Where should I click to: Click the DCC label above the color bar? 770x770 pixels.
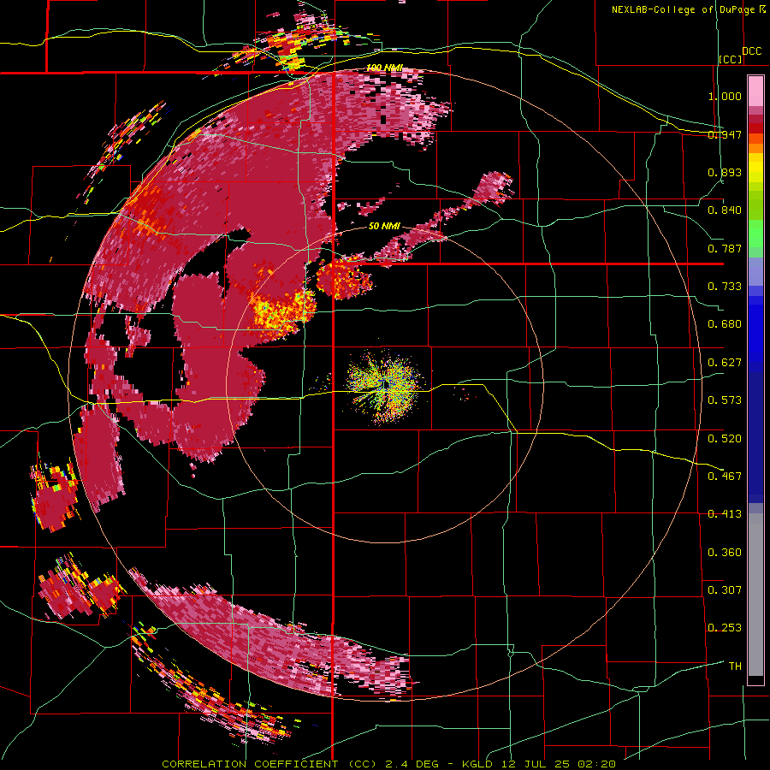751,51
